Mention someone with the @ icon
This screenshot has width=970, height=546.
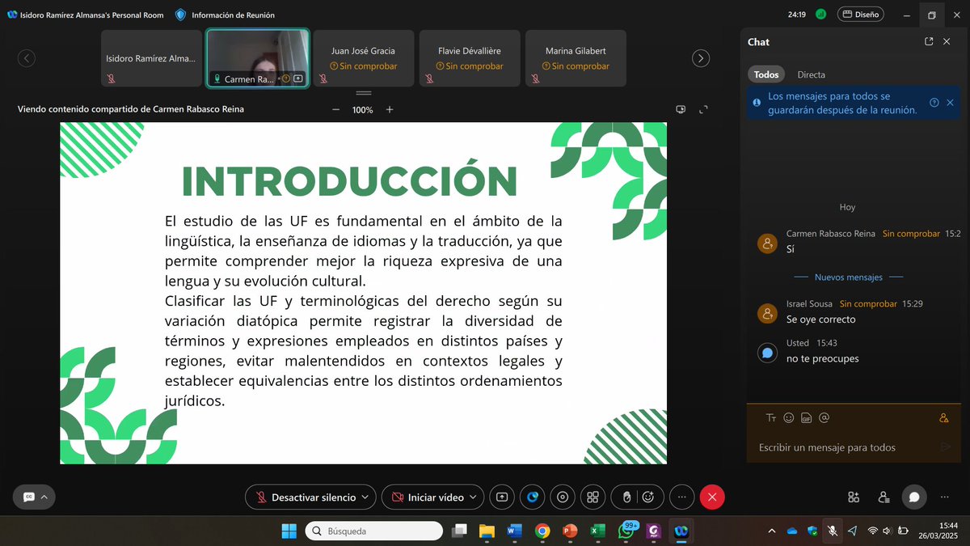(824, 417)
